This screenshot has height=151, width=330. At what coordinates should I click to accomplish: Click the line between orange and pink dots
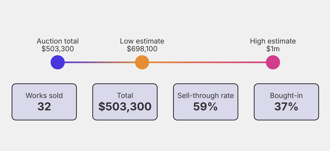click(208, 62)
